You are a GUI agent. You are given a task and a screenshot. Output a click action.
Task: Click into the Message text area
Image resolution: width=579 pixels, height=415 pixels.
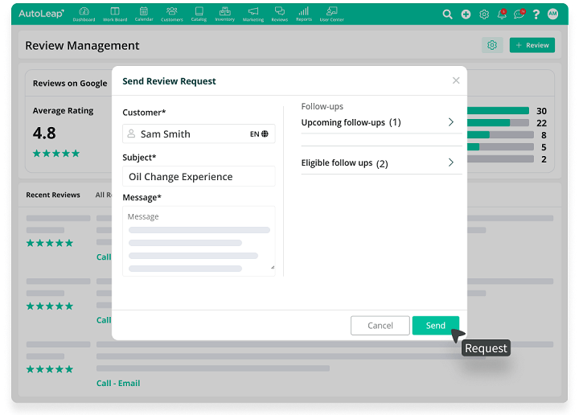click(x=199, y=241)
